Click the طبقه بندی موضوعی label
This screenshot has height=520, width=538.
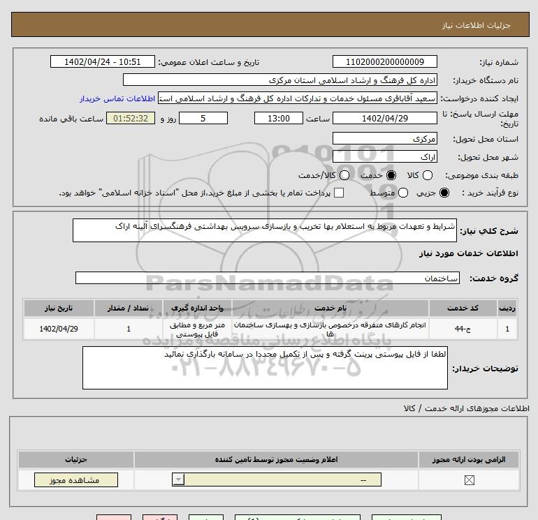pyautogui.click(x=481, y=175)
